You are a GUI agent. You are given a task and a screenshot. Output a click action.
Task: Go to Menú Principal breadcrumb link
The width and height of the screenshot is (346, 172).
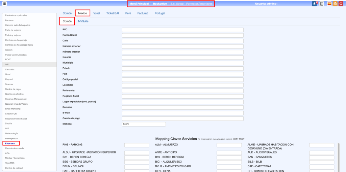(139, 3)
